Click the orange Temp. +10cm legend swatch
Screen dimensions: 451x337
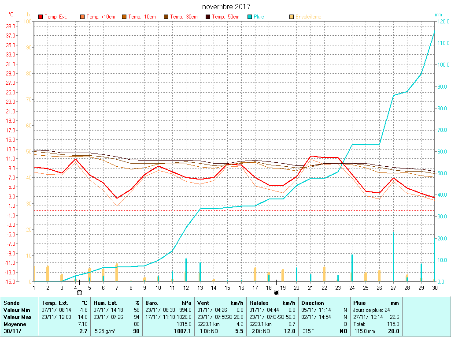(82, 17)
